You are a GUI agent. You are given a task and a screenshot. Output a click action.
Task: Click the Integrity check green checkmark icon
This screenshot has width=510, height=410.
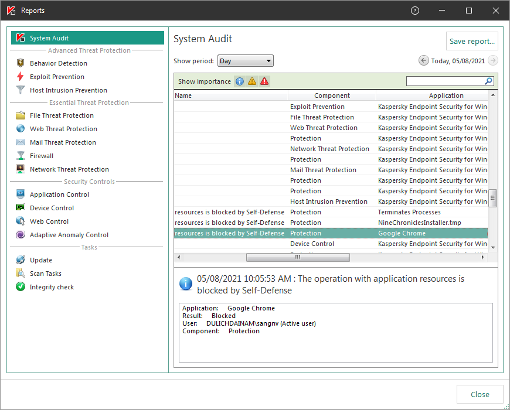(21, 287)
